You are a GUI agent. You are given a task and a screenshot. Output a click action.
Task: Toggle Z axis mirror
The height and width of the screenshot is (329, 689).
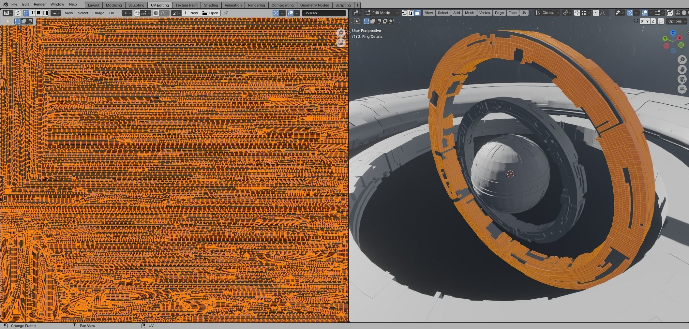click(x=653, y=21)
